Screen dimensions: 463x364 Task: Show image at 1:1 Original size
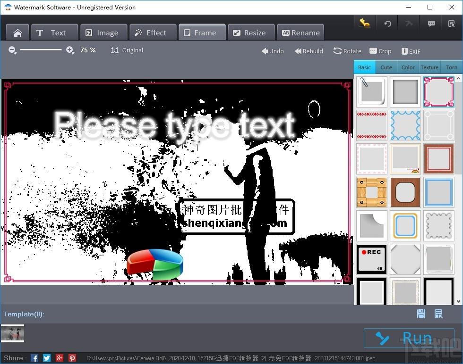pos(127,50)
